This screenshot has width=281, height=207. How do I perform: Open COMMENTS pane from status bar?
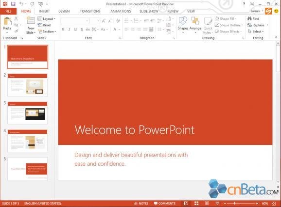coord(165,204)
